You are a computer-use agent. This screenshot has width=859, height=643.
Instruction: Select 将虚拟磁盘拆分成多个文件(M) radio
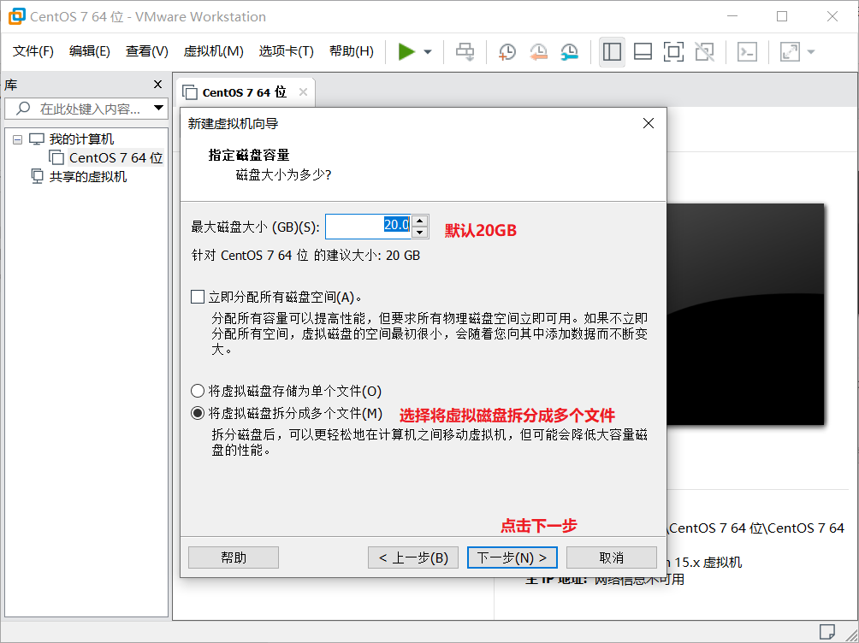coord(198,413)
